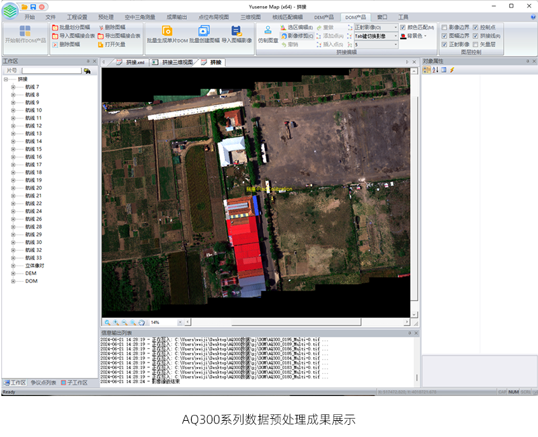This screenshot has width=538, height=437.
Task: Click the 批量生成单片DOM icon
Action: pos(167,31)
